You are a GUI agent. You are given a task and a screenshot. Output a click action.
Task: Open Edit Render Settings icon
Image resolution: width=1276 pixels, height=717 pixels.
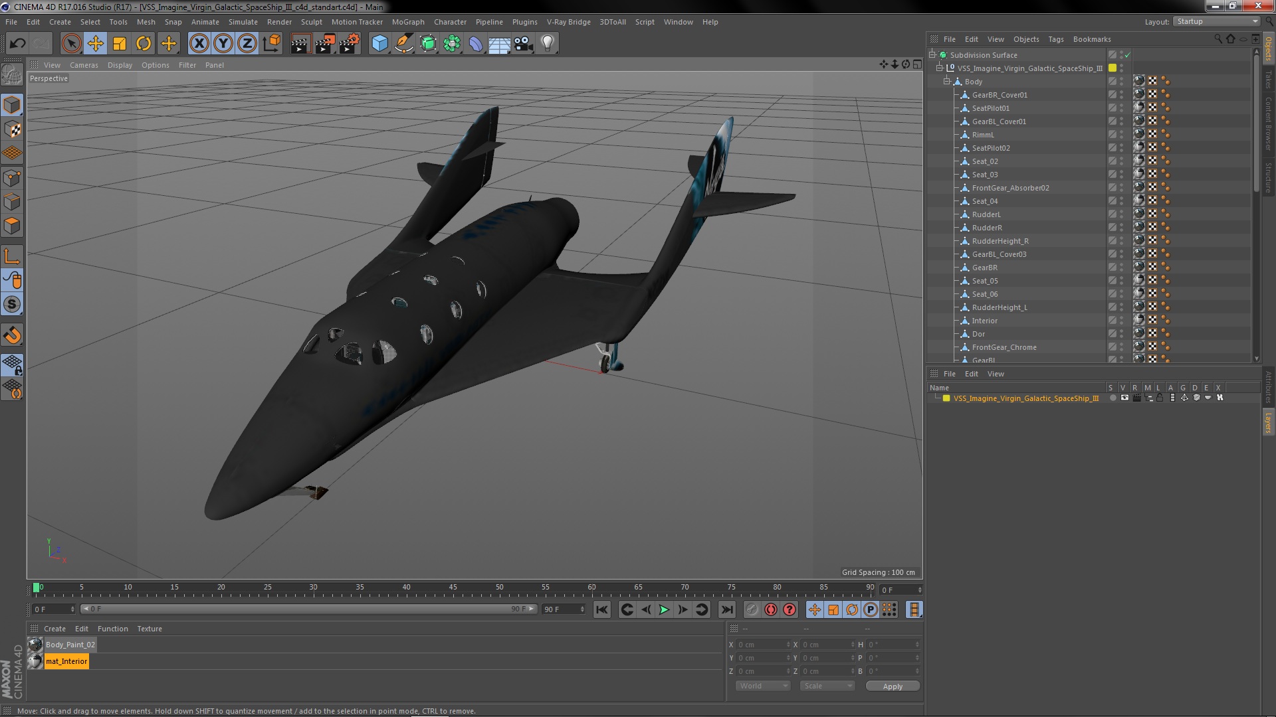click(350, 44)
